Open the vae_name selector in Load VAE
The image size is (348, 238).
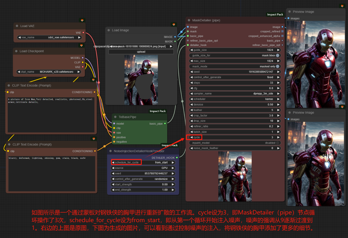[49, 37]
